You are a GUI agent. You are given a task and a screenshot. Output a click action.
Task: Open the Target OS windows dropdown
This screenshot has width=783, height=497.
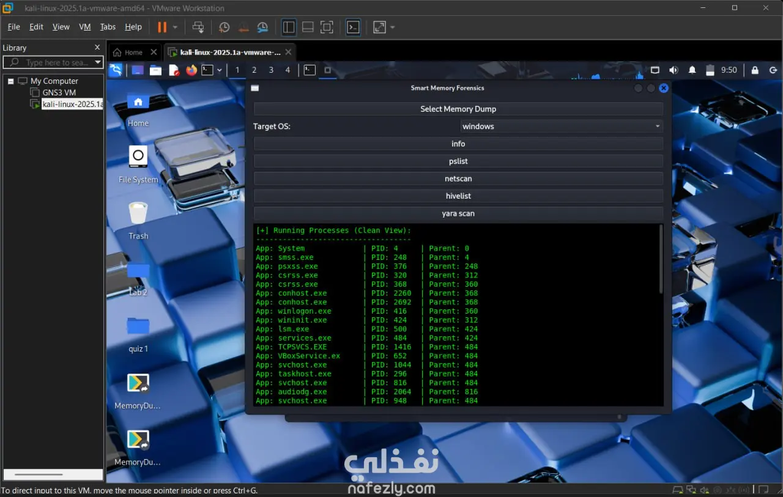(x=562, y=126)
